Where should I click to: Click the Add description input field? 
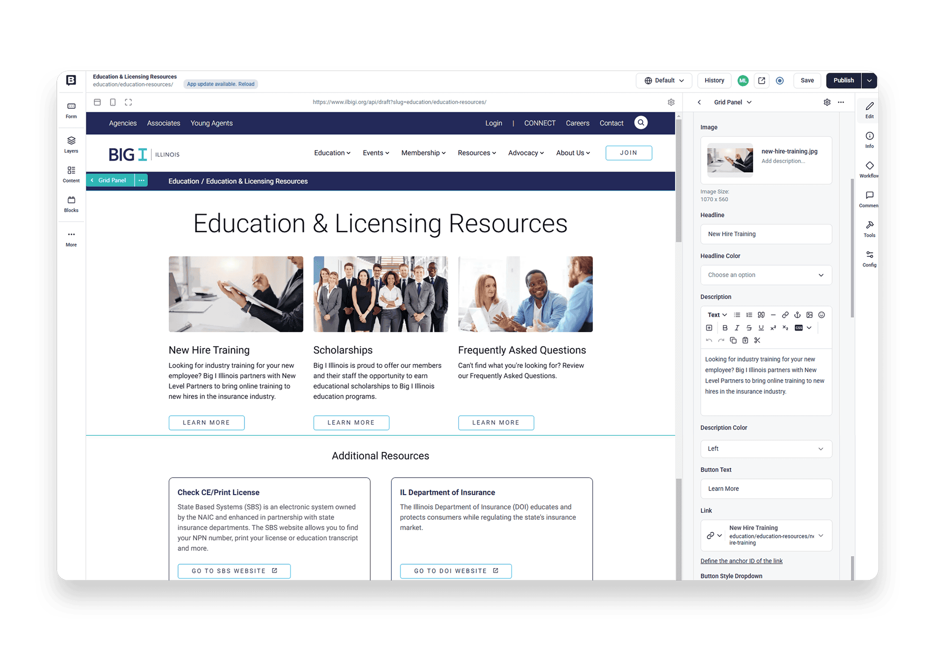coord(783,162)
